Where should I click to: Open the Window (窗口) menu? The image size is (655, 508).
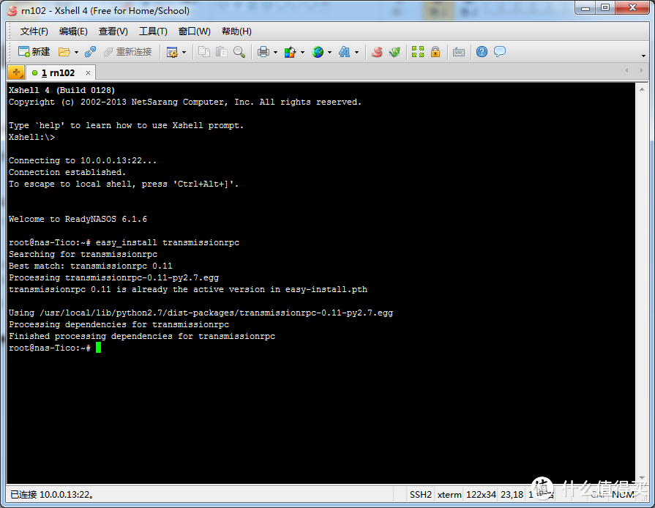(194, 31)
